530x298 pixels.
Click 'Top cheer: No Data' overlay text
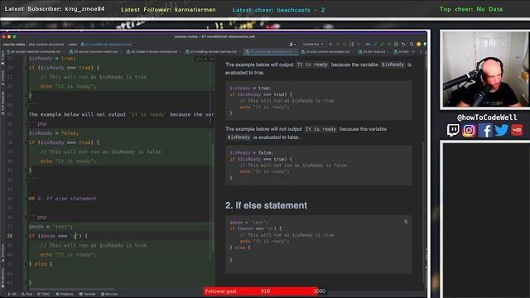coord(471,9)
